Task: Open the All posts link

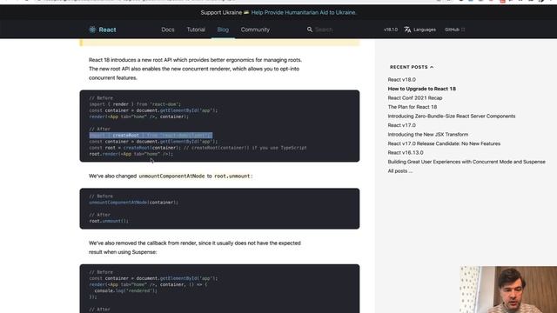Action: 400,171
